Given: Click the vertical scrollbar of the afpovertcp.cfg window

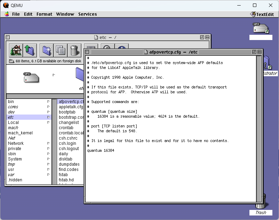Looking at the screenshot, I should click(x=259, y=129).
